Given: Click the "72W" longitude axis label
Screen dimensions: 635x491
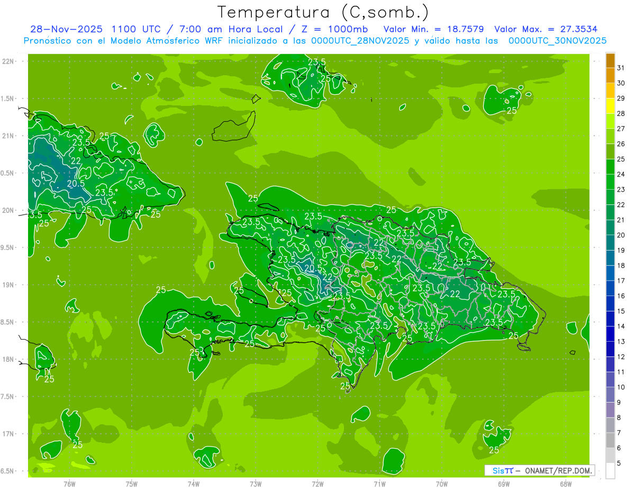Looking at the screenshot, I should (x=317, y=484).
